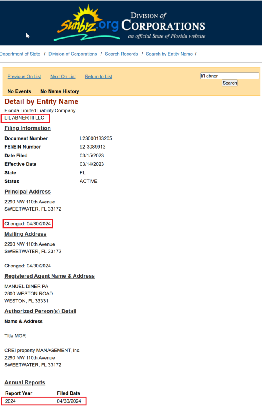Select filed date 04/30/2024 cell
The width and height of the screenshot is (262, 407).
click(x=69, y=401)
